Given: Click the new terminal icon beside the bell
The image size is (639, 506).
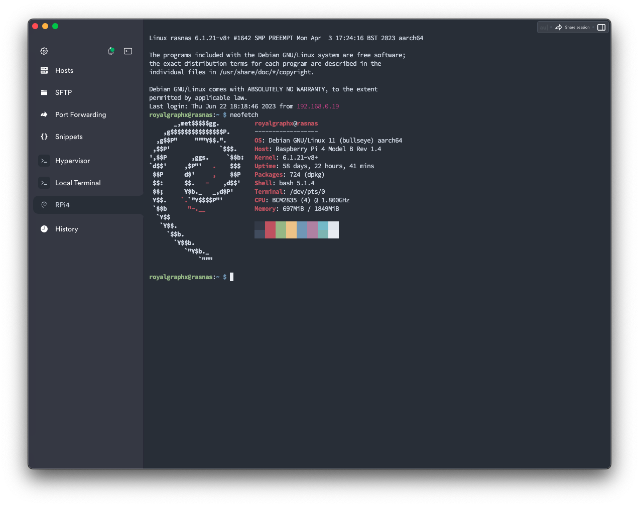Looking at the screenshot, I should 128,51.
